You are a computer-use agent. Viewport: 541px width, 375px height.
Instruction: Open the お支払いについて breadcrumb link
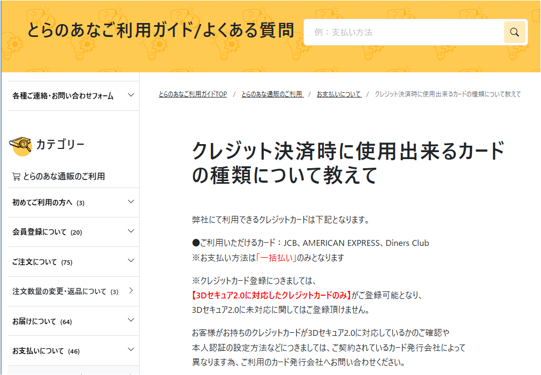tap(339, 94)
